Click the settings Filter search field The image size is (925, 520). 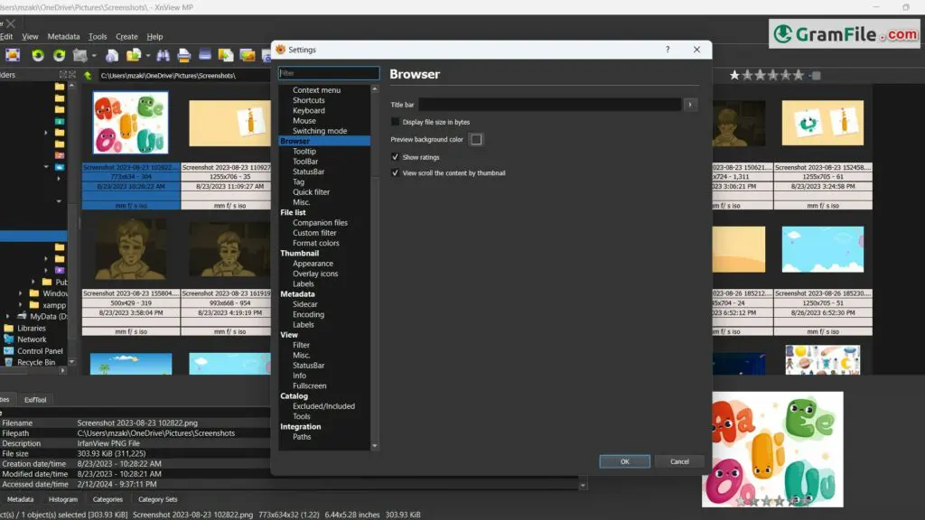pyautogui.click(x=329, y=73)
